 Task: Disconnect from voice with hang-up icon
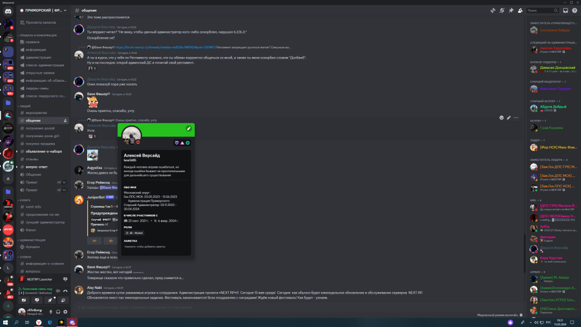(65, 291)
